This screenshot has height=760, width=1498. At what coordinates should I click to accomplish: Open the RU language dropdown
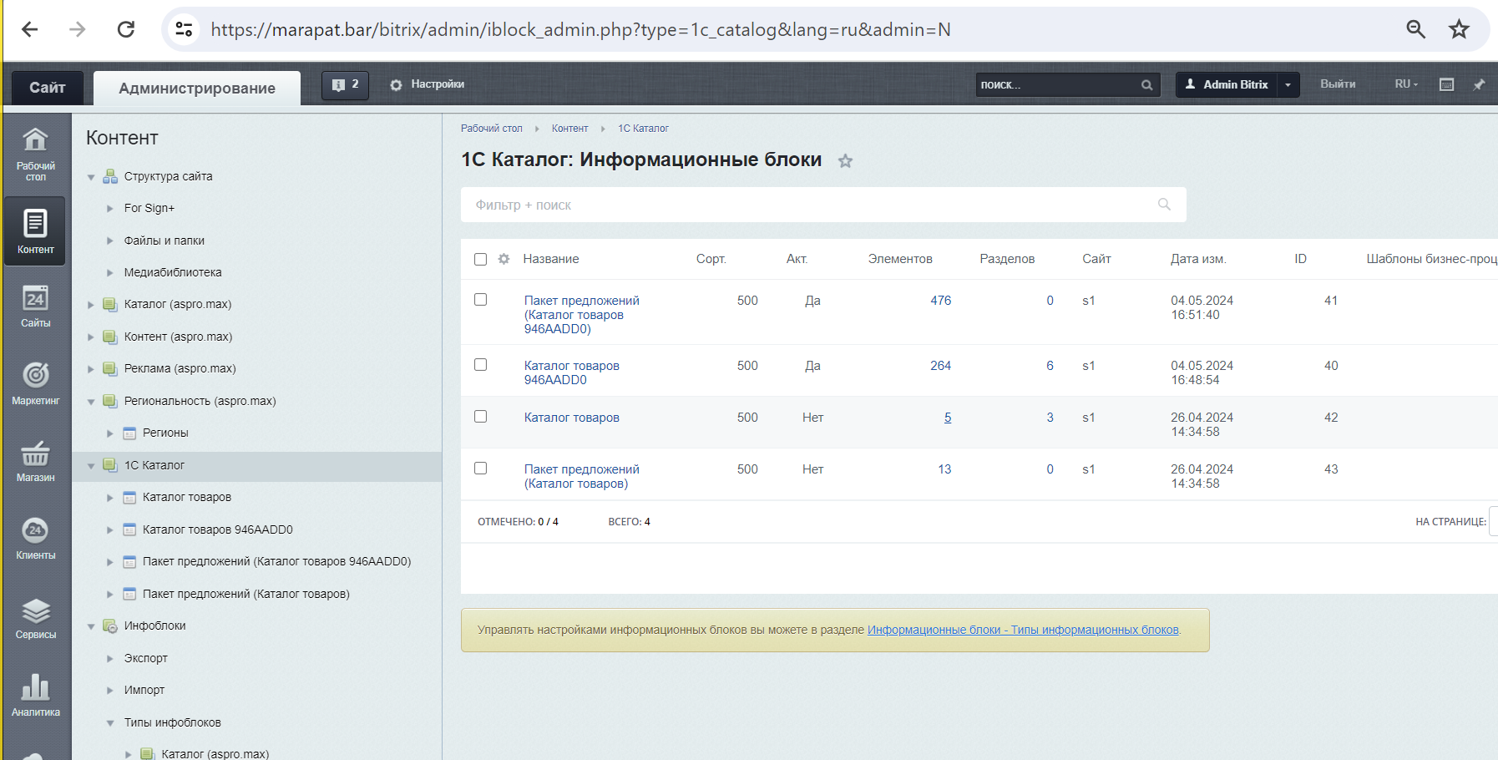coord(1406,84)
